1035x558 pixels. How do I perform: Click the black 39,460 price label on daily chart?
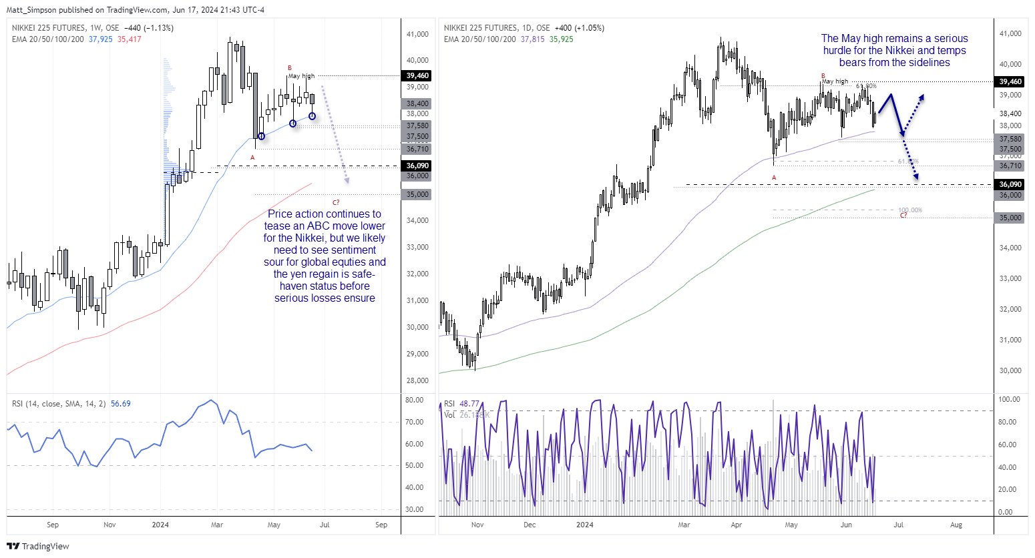point(1010,81)
